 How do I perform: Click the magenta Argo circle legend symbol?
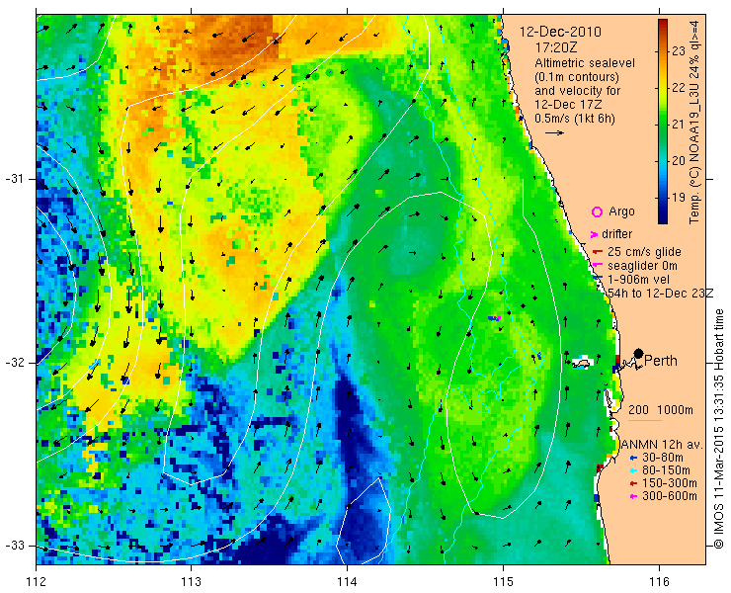point(597,212)
